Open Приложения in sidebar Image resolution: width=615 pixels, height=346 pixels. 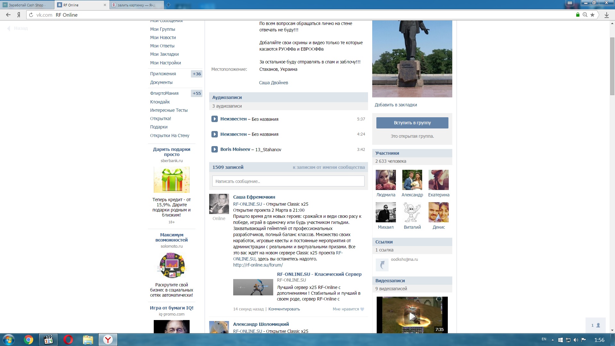click(163, 74)
